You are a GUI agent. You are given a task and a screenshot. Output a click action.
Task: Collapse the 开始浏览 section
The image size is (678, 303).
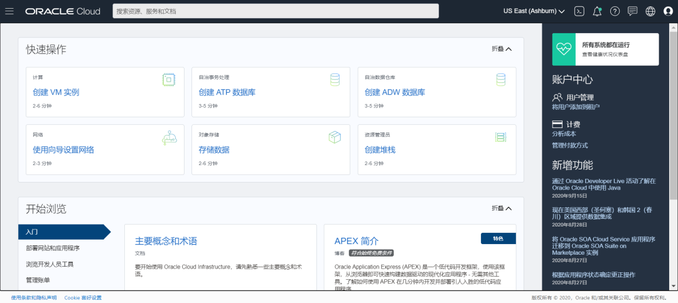click(502, 208)
